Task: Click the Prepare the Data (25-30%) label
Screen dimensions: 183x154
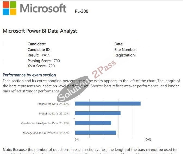Action: pyautogui.click(x=53, y=104)
